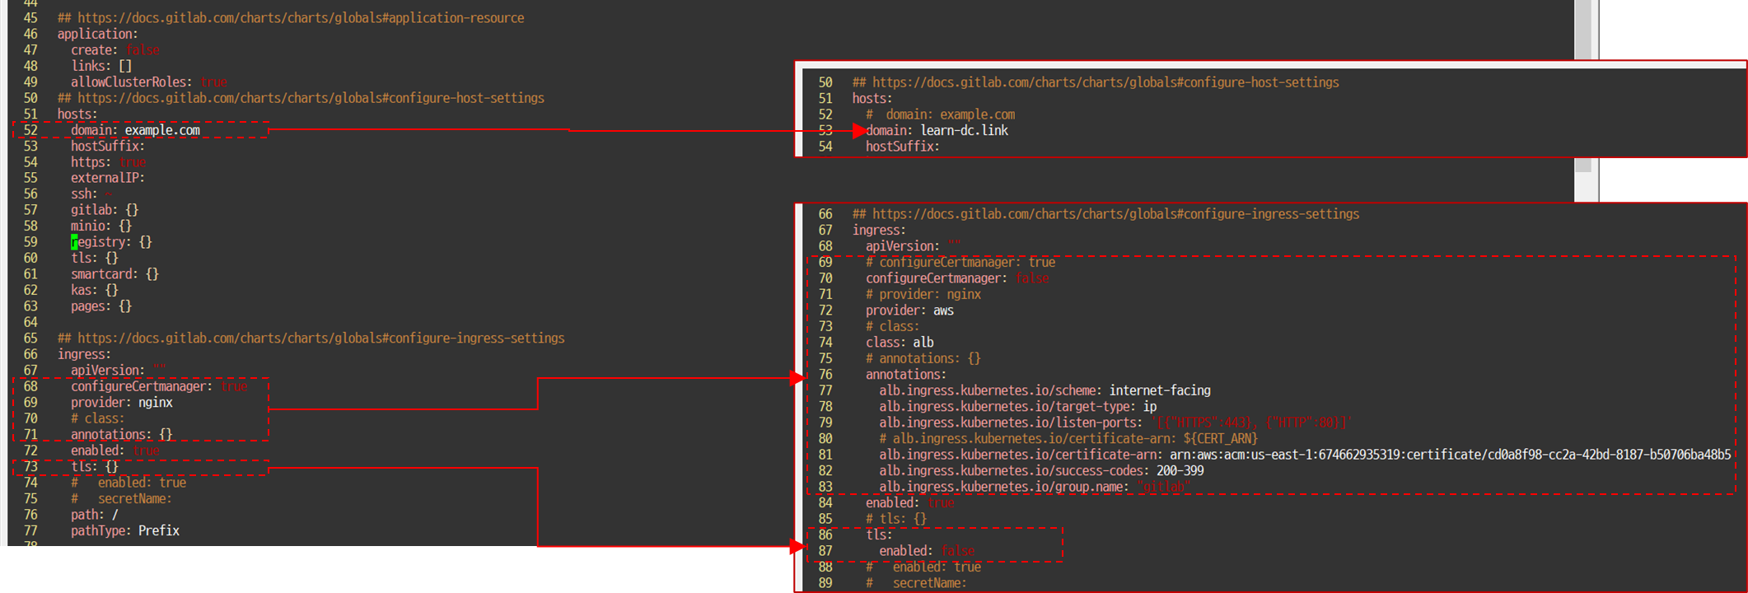Click the "minio: {}" line
The width and height of the screenshot is (1748, 593).
tap(101, 226)
